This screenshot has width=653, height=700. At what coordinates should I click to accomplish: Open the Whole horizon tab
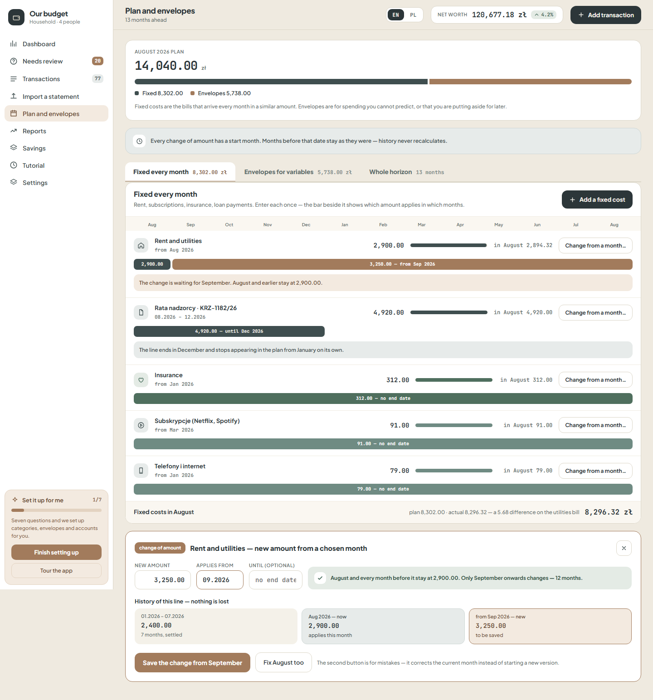[x=406, y=172]
